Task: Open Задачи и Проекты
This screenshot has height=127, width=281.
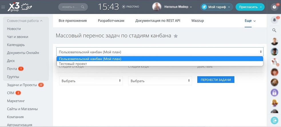Action: point(22,85)
